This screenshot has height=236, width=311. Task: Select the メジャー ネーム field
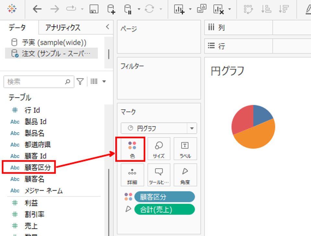click(43, 191)
